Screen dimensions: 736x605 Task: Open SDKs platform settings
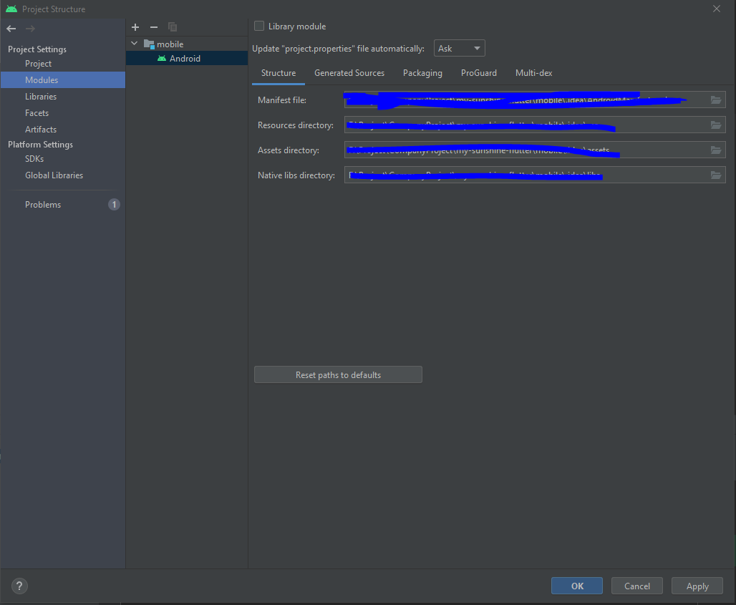pos(34,159)
